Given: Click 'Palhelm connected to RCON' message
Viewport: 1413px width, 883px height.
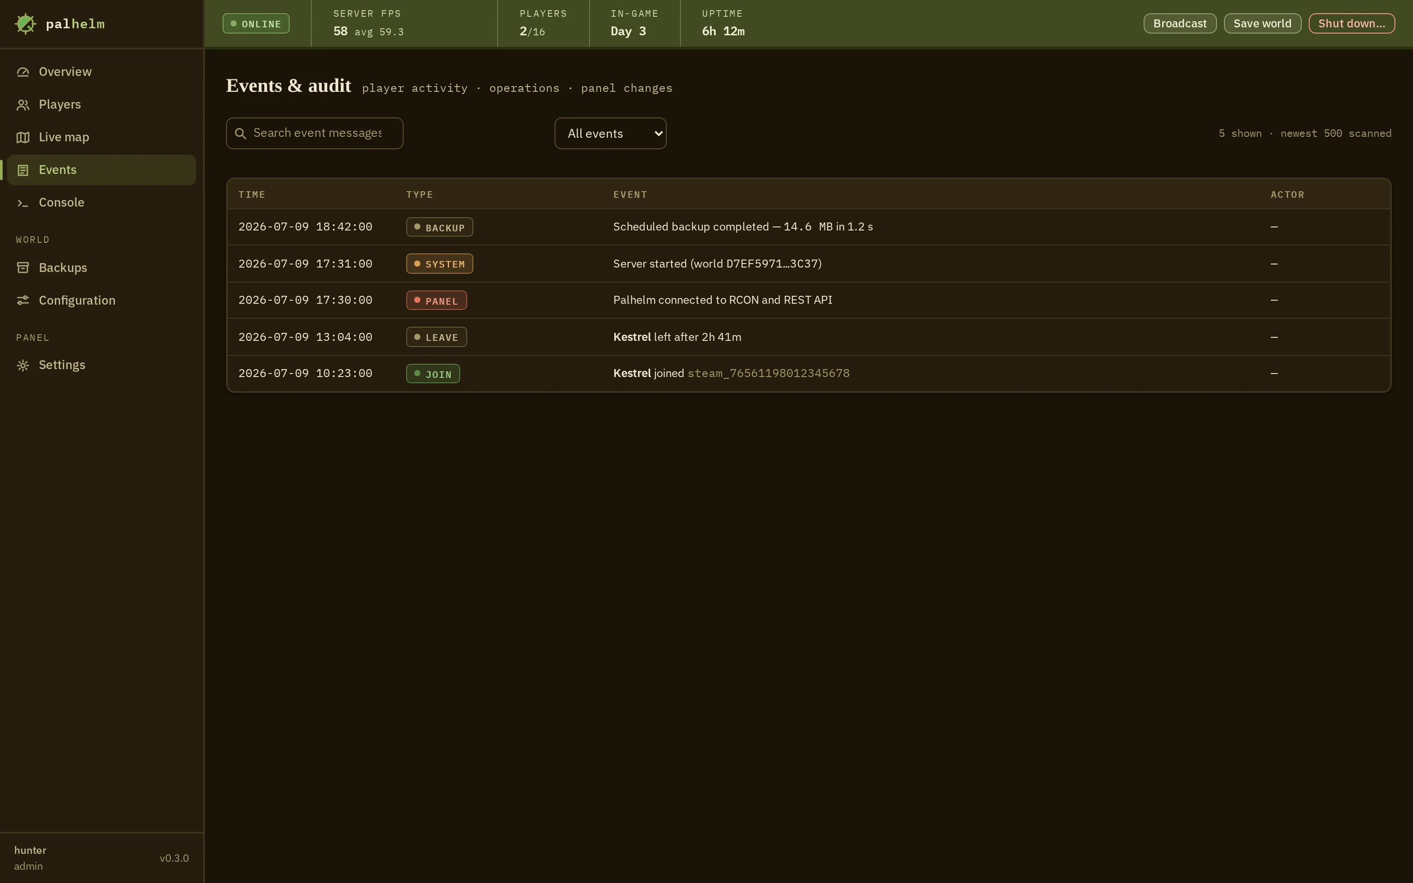Looking at the screenshot, I should (x=722, y=300).
